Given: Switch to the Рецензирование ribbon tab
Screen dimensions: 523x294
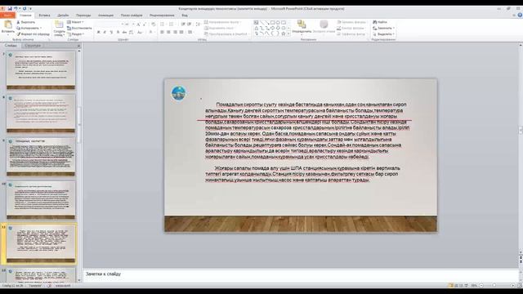Looking at the screenshot, I should pyautogui.click(x=162, y=16).
